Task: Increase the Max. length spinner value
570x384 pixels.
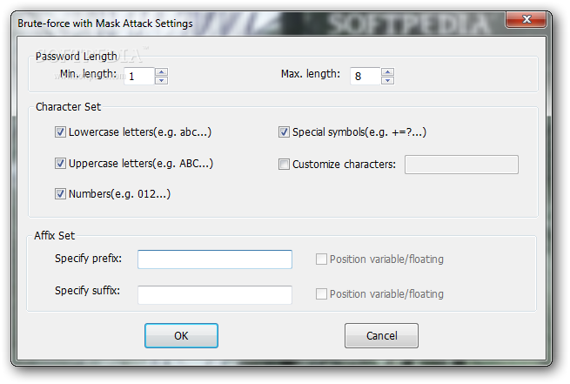Action: (387, 71)
